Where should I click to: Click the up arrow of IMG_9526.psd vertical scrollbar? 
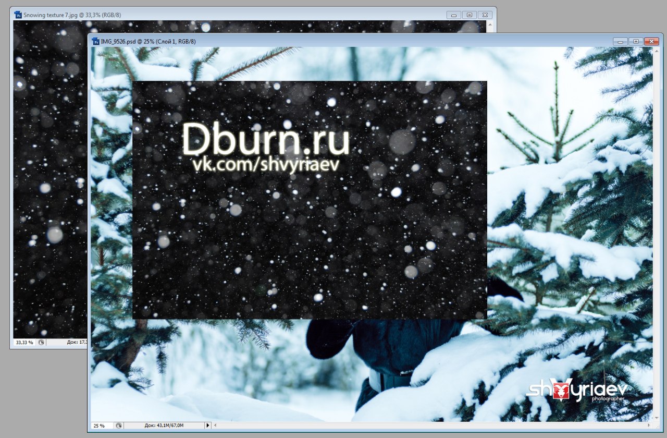pyautogui.click(x=657, y=51)
